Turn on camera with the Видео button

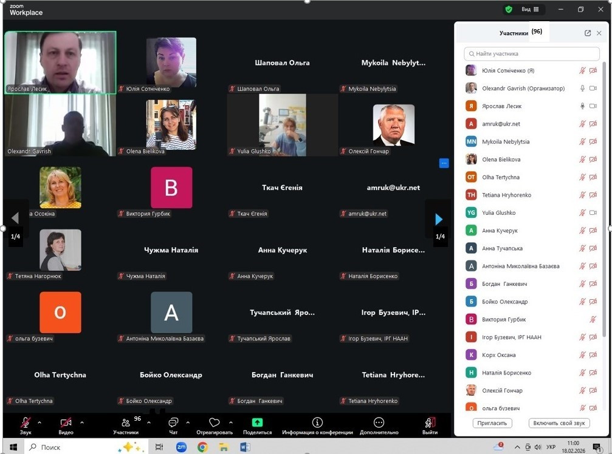point(66,422)
